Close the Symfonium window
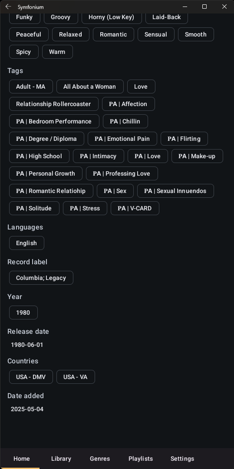 pyautogui.click(x=224, y=7)
